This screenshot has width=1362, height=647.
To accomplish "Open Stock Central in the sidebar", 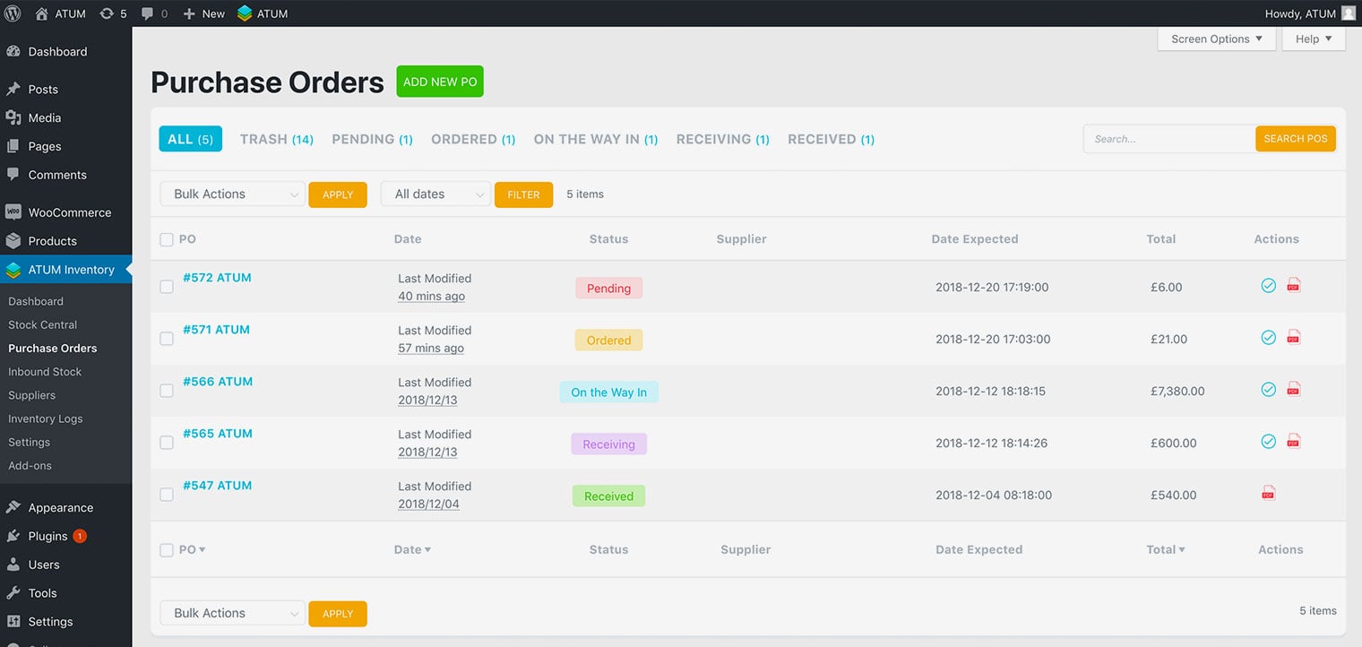I will 43,325.
